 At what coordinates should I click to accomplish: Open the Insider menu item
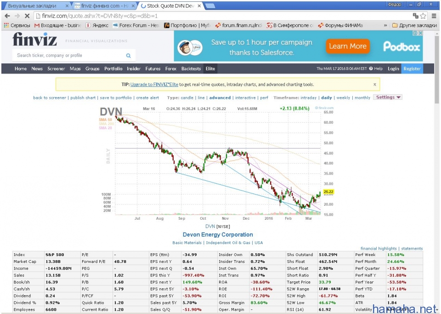[x=134, y=69]
